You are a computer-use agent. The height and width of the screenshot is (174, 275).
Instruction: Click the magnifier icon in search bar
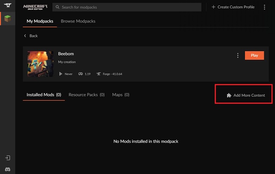pos(57,7)
